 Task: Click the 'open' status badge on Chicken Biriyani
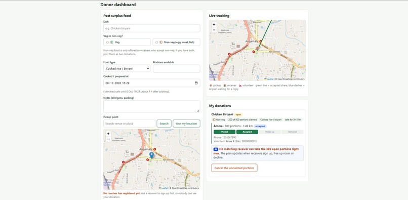[238, 114]
